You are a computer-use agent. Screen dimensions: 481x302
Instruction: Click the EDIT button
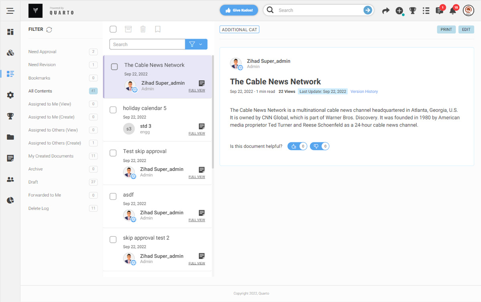[x=466, y=30]
